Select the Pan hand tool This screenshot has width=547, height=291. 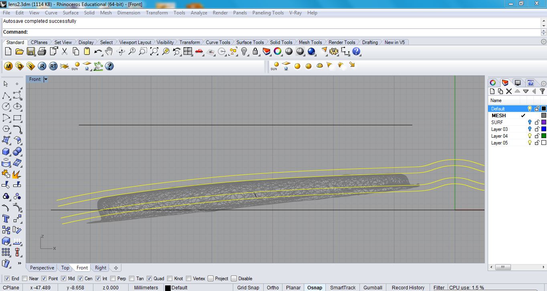109,51
